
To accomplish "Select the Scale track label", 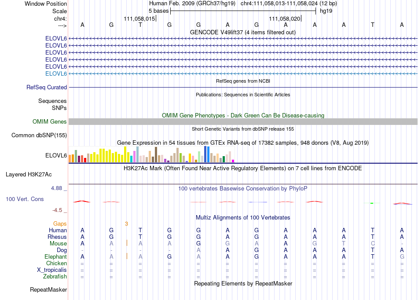I will tap(59, 11).
